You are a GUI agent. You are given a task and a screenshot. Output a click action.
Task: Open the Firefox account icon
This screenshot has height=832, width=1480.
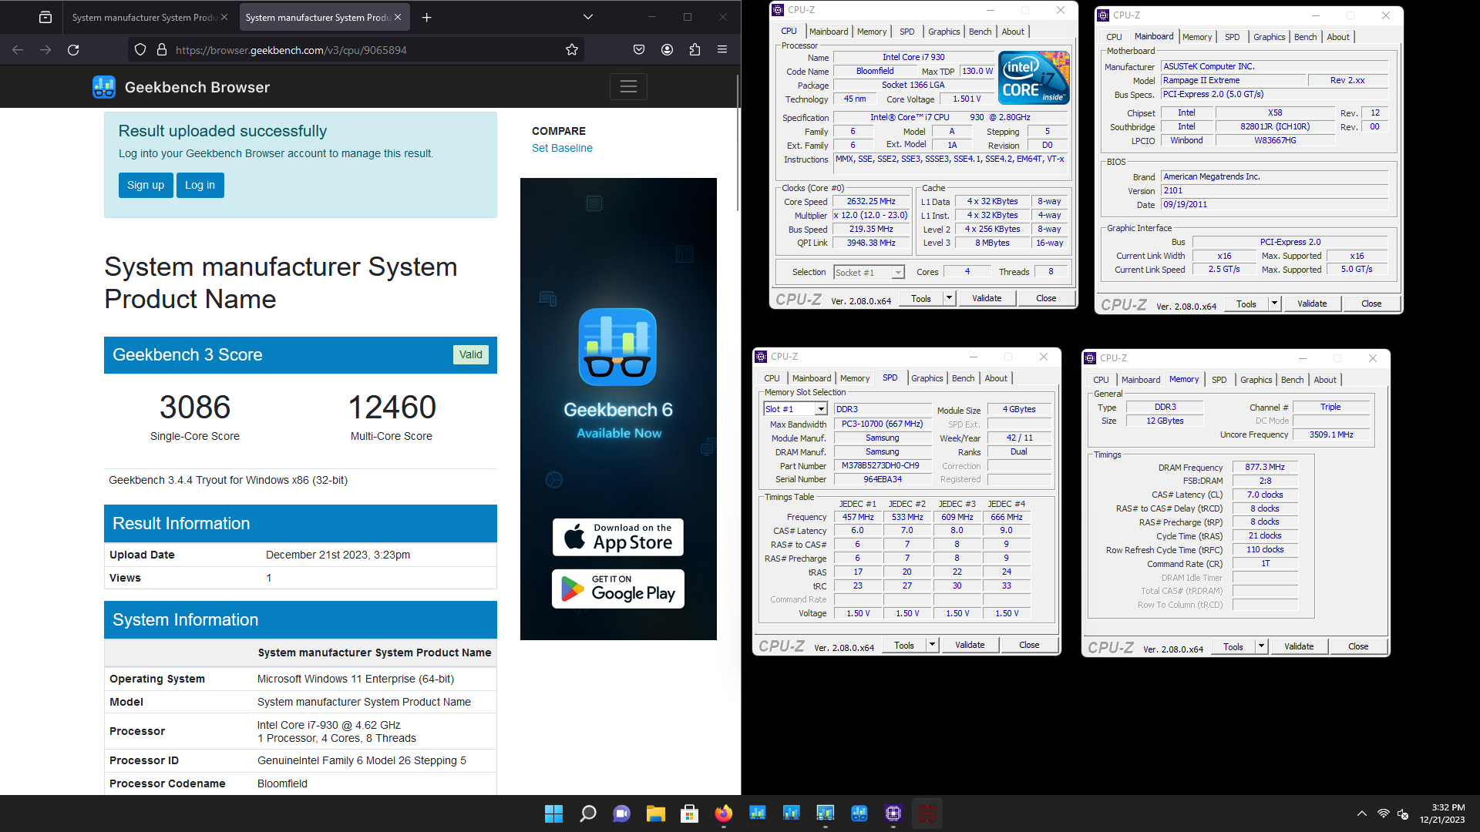667,50
